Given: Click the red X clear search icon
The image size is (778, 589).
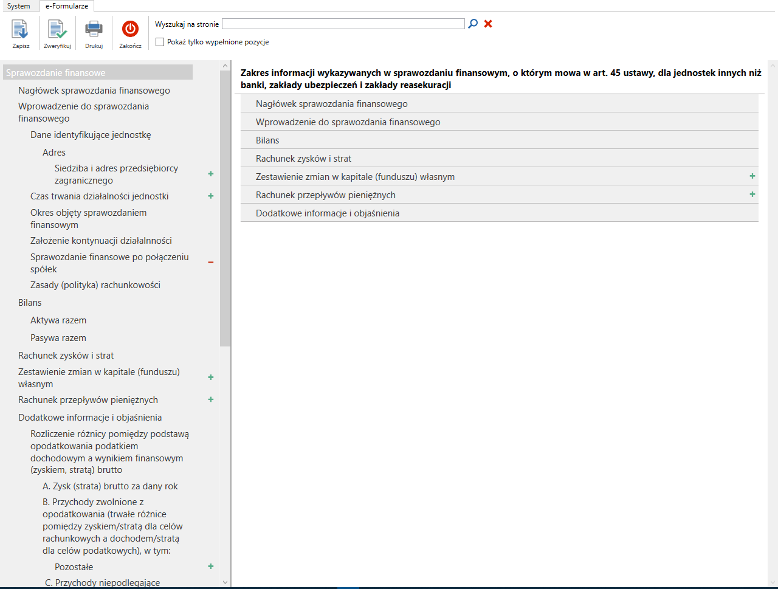Looking at the screenshot, I should click(x=488, y=24).
